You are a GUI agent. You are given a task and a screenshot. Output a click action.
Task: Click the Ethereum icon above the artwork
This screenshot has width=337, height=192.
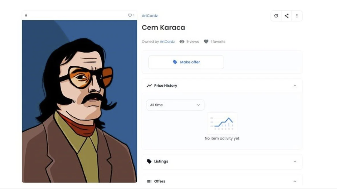pyautogui.click(x=26, y=16)
